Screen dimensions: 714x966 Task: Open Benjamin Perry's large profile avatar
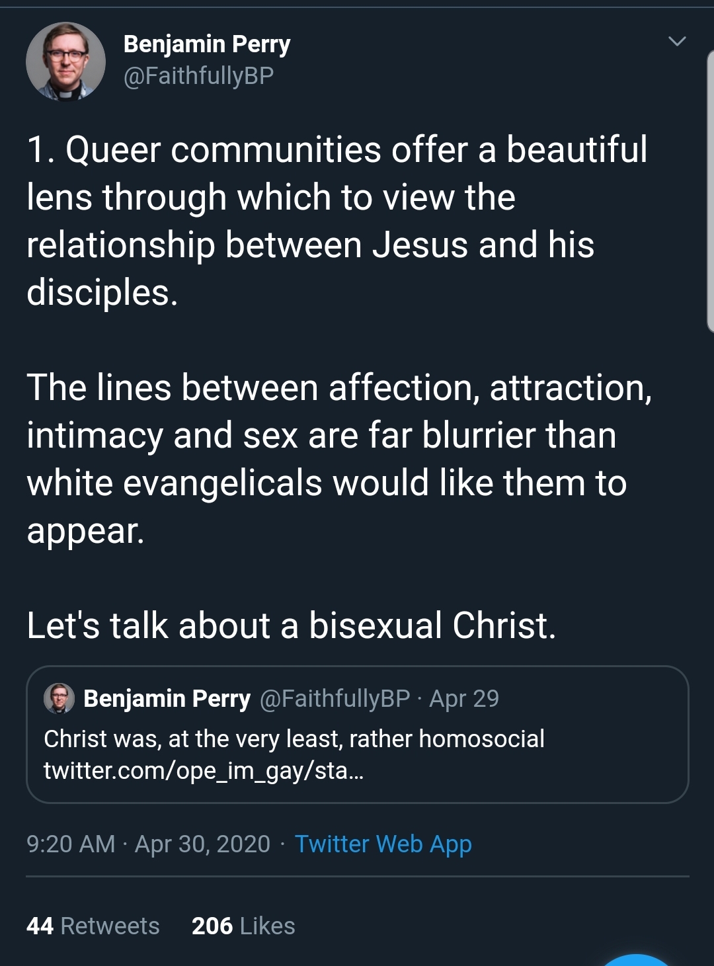(x=65, y=61)
